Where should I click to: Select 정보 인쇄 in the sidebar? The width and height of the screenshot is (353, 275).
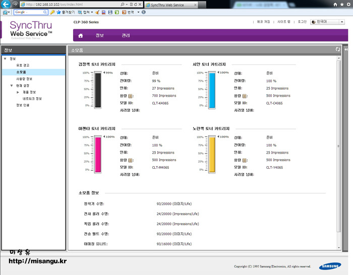[23, 105]
